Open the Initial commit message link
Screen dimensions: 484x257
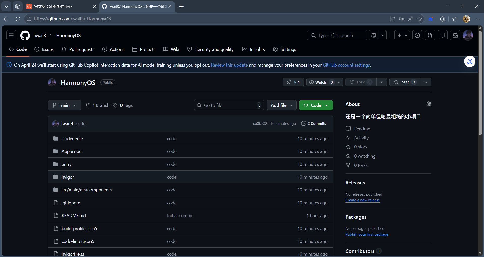point(180,216)
